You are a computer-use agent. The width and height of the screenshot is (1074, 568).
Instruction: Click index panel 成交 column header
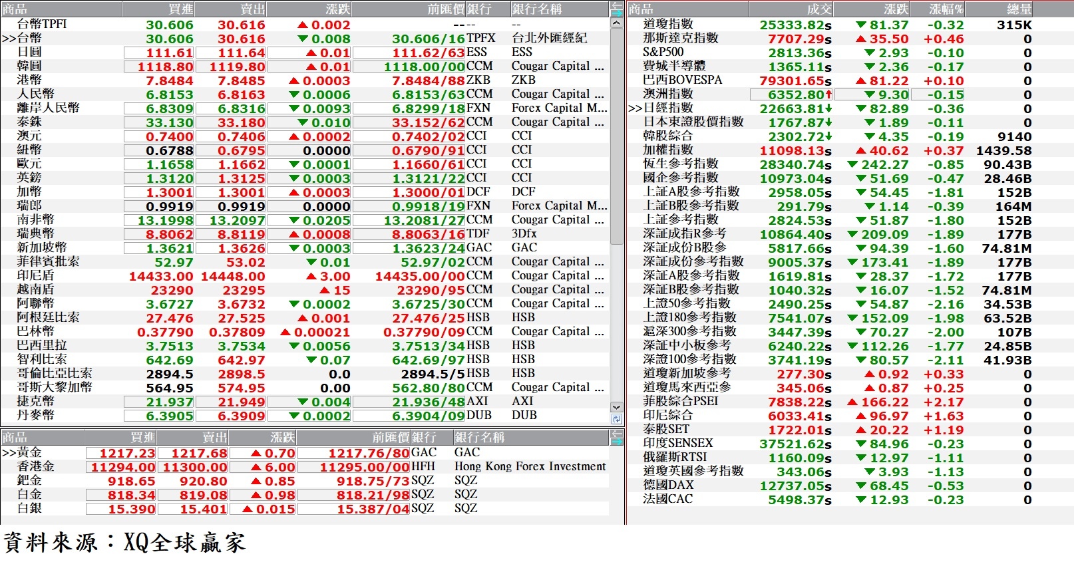[x=791, y=9]
